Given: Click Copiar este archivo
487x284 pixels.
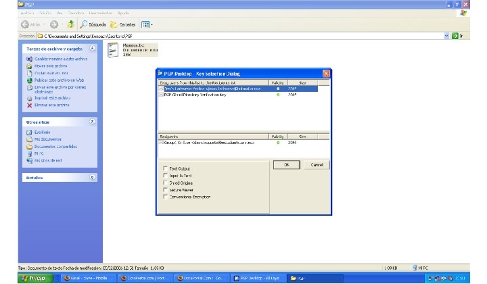Looking at the screenshot, I should click(51, 73).
